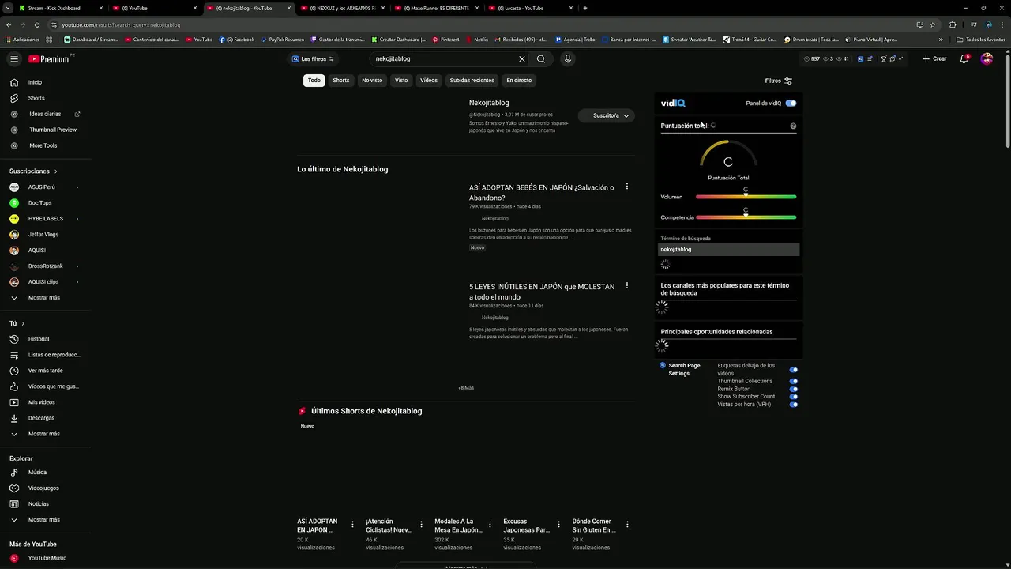Open Los filtros dropdown by search
1011x569 pixels.
[314, 59]
